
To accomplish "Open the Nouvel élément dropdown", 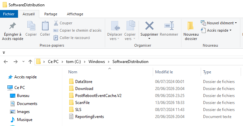I will tap(219, 23).
